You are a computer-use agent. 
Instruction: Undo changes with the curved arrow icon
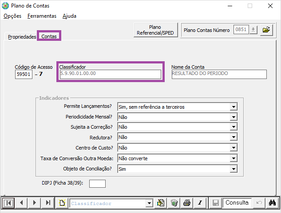[x=259, y=203]
